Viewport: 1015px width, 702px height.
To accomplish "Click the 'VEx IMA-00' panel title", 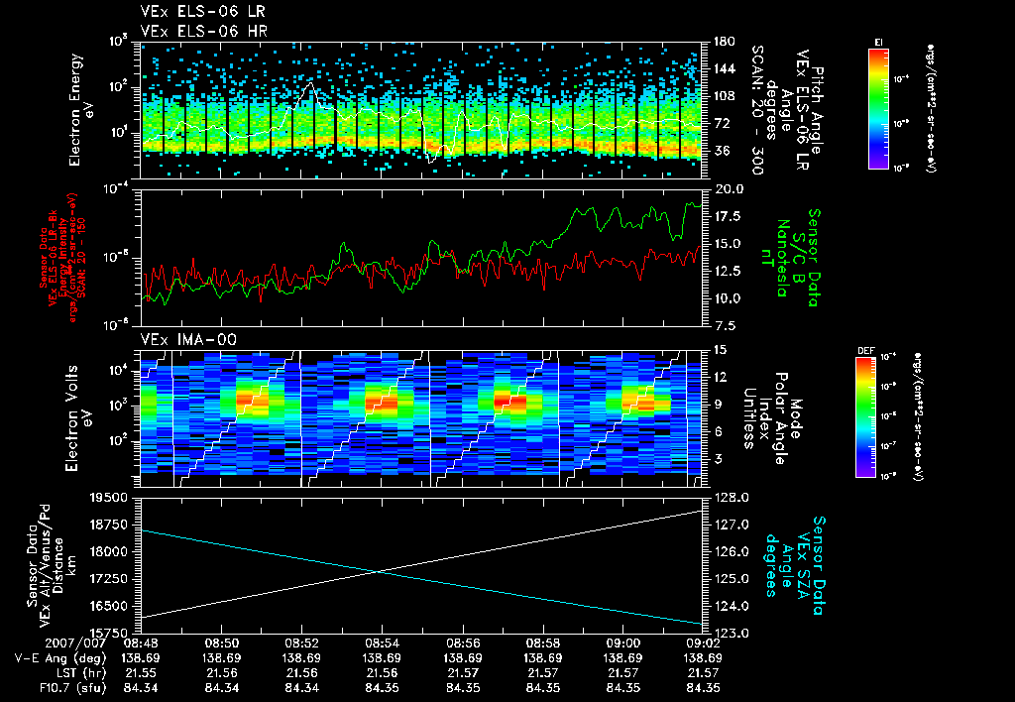I will tap(189, 339).
